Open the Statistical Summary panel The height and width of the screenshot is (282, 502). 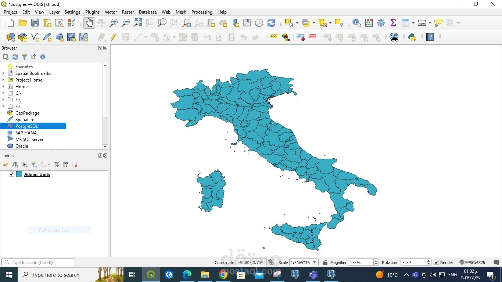click(x=393, y=23)
